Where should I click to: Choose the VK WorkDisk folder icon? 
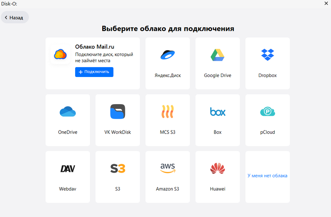[118, 111]
